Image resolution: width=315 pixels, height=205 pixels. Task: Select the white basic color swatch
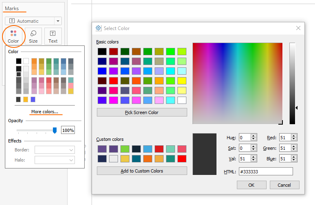point(182,100)
